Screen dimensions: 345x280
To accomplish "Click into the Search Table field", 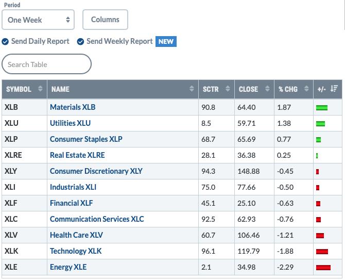I will point(46,64).
